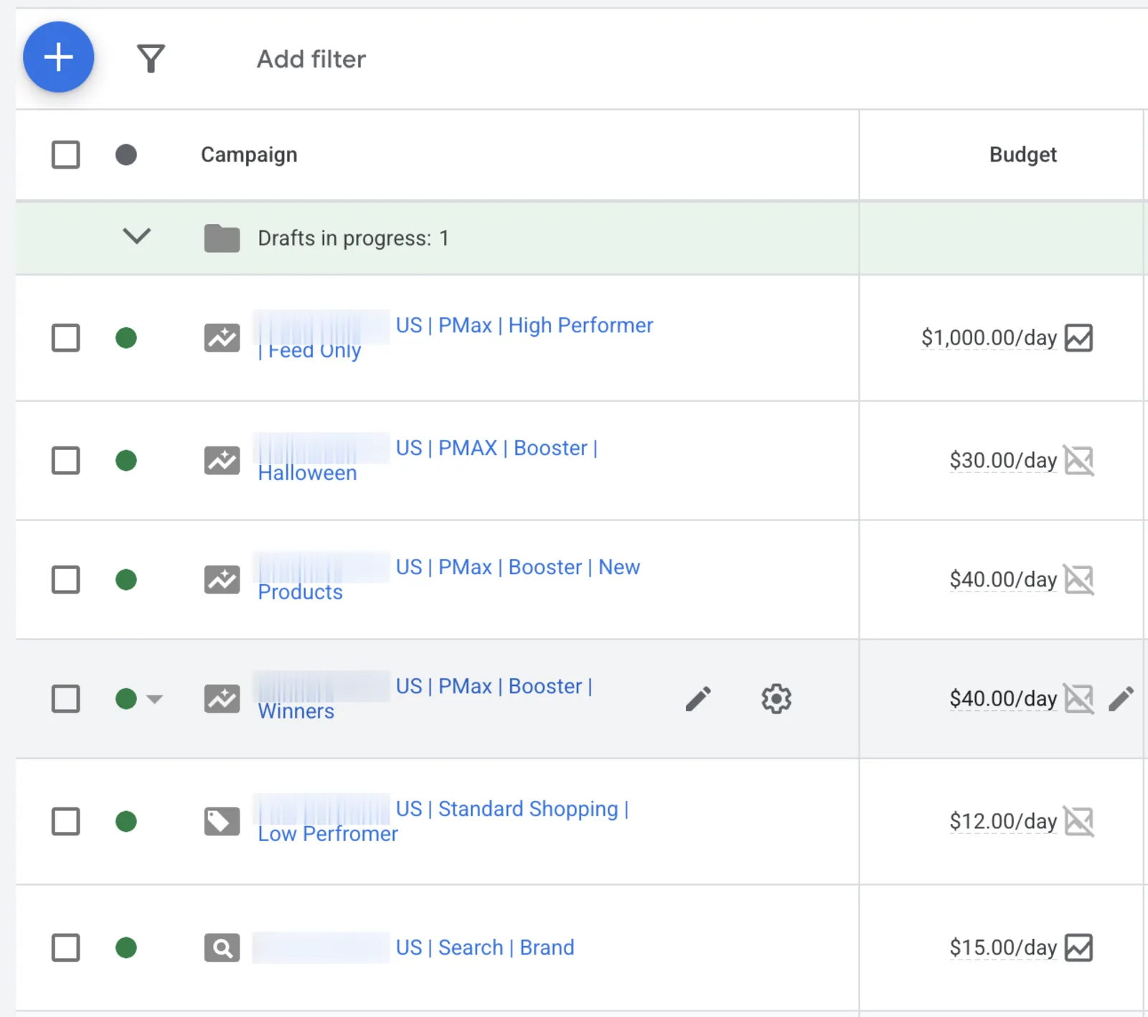
Task: Check the Booster Halloween campaign checkbox
Action: pyautogui.click(x=66, y=460)
